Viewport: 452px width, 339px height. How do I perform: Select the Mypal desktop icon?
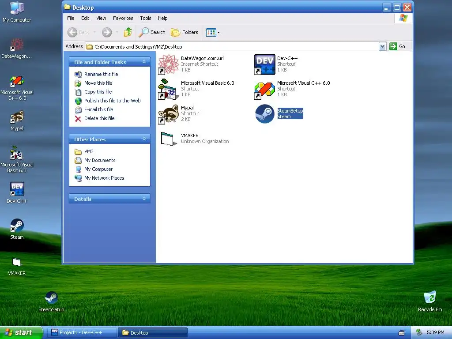pos(17,121)
